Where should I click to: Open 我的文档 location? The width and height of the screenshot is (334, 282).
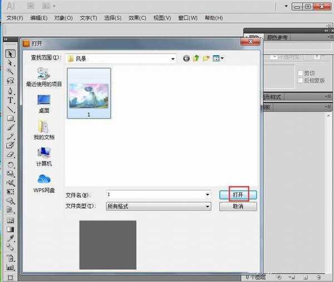(44, 130)
